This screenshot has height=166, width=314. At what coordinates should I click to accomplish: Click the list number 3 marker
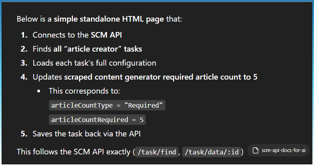point(24,63)
